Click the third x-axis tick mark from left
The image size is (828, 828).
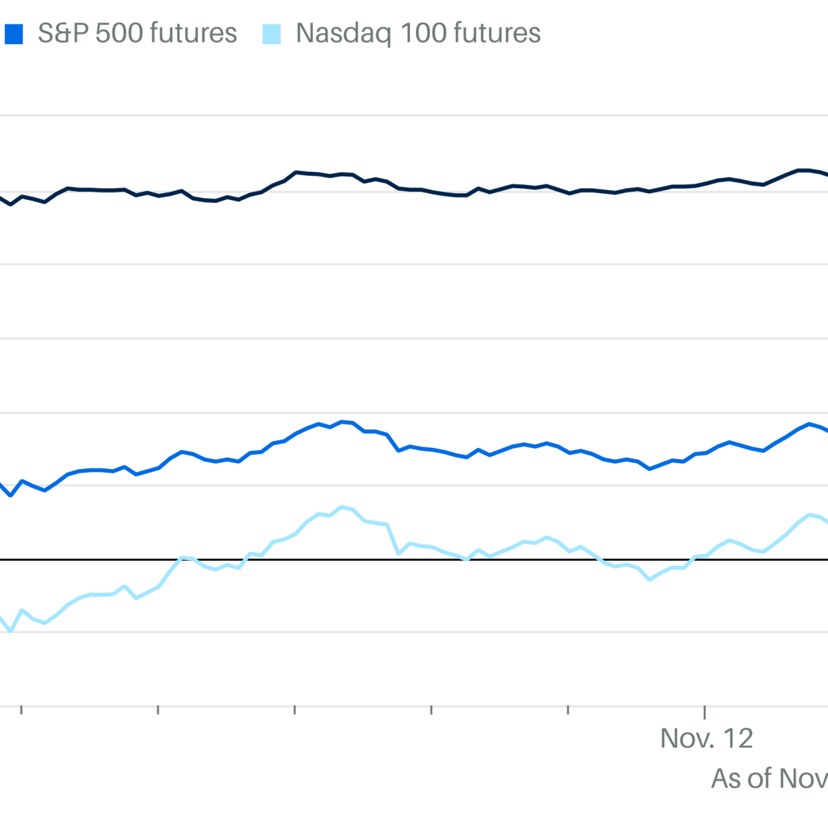[295, 709]
